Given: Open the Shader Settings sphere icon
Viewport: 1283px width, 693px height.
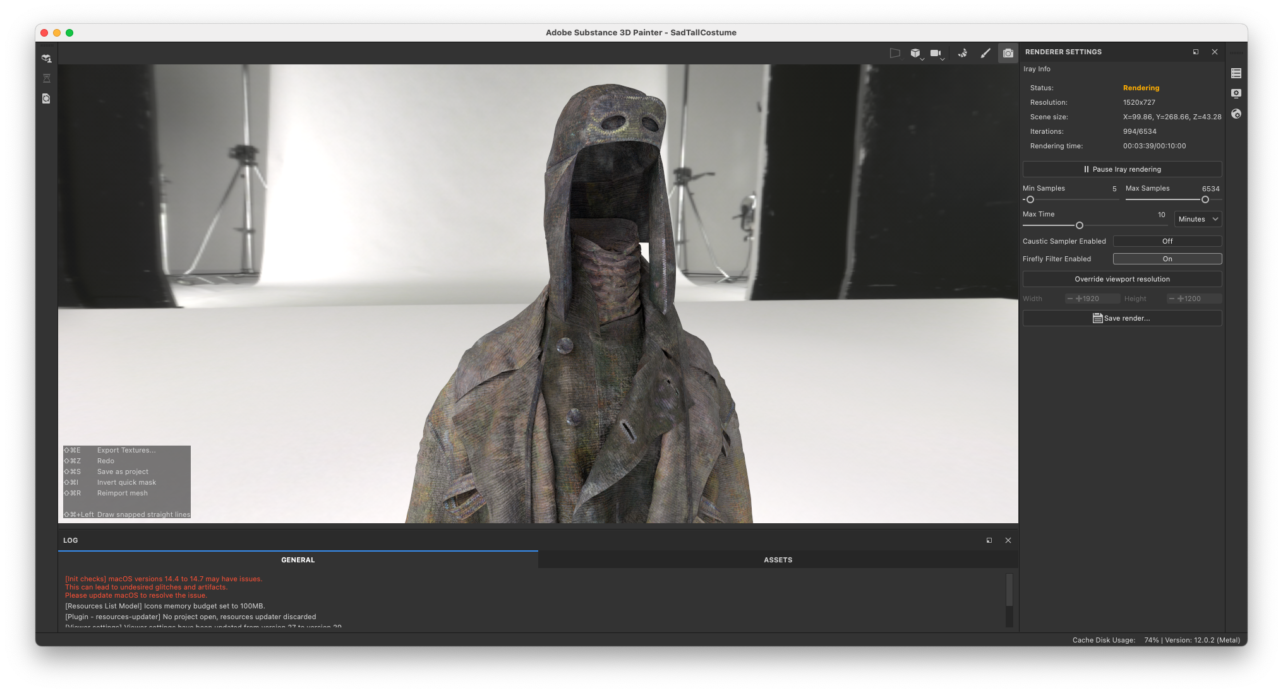Looking at the screenshot, I should pos(1236,114).
